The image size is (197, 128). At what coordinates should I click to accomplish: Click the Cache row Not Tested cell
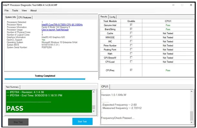coord(168,34)
